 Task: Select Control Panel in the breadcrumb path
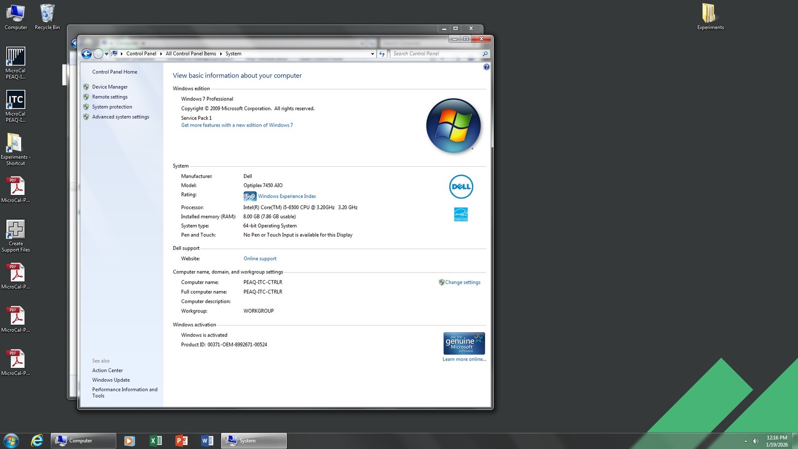[141, 54]
